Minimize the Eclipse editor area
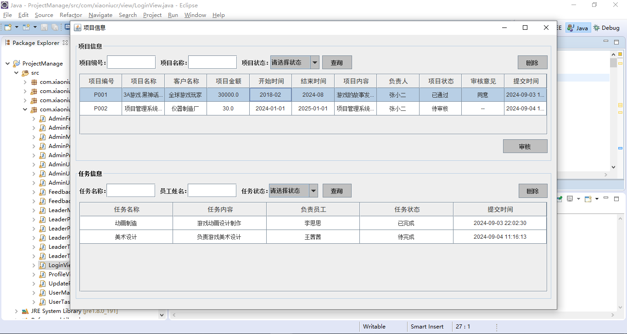Image resolution: width=627 pixels, height=334 pixels. coord(606,42)
